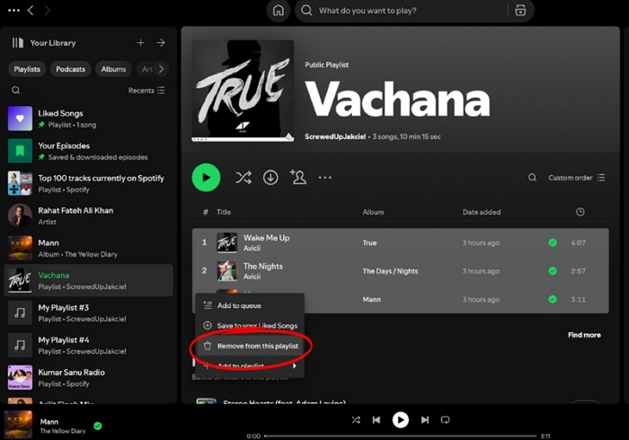
Task: Toggle green saved checkmark for Wake Me Up
Action: tap(553, 242)
